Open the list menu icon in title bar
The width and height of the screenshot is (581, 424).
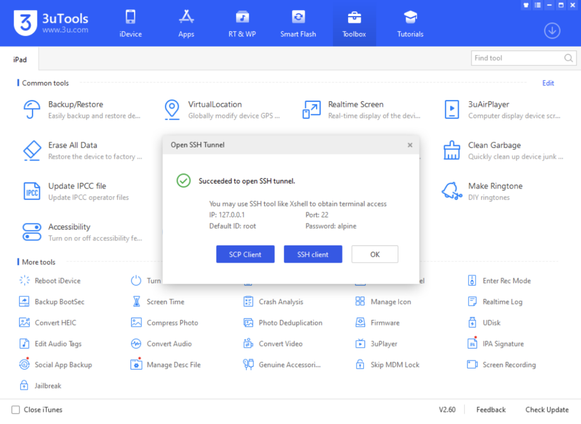point(538,5)
